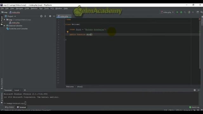Open the Code menu
This screenshot has height=114, width=203.
(27, 9)
